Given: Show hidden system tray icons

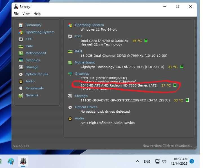Looking at the screenshot, I should click(x=137, y=162).
